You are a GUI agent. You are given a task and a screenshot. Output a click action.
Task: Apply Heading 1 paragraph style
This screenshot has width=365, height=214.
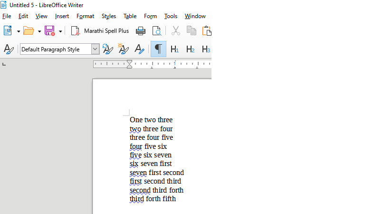(174, 49)
